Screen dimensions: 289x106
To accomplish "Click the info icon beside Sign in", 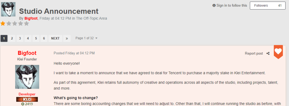I will click(x=214, y=6).
